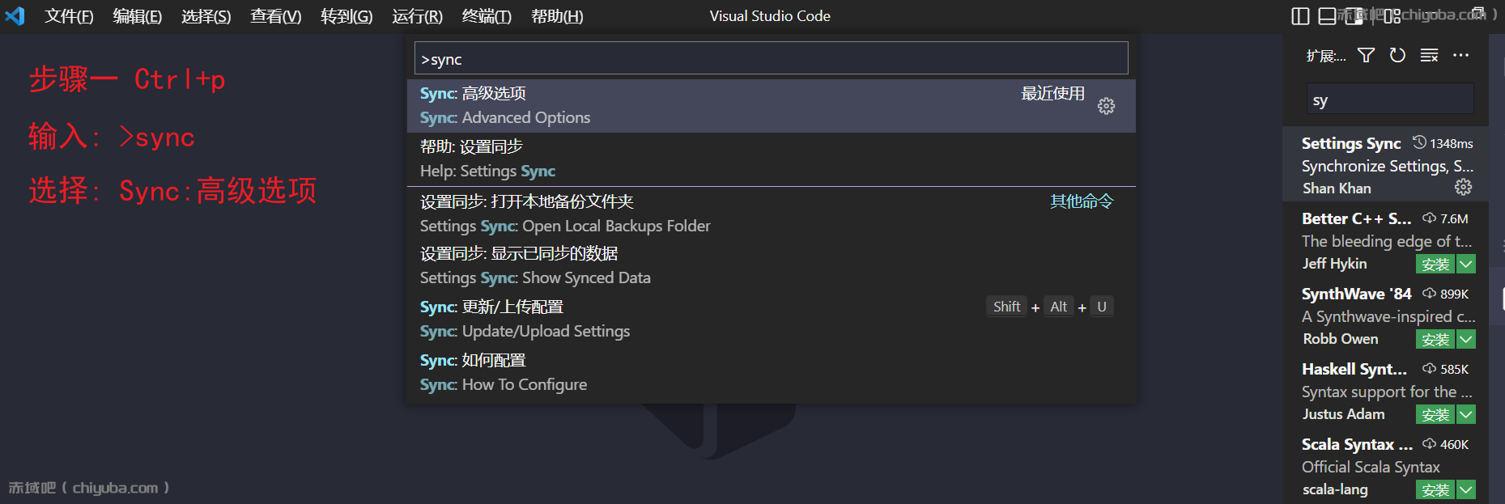Focus the command palette input with >sync

pos(771,58)
